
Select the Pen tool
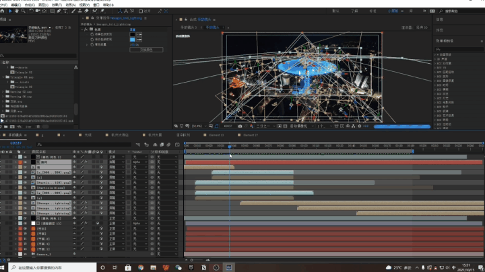[59, 11]
